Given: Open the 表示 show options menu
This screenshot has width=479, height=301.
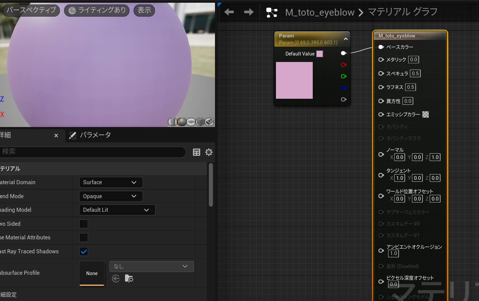Looking at the screenshot, I should [144, 10].
